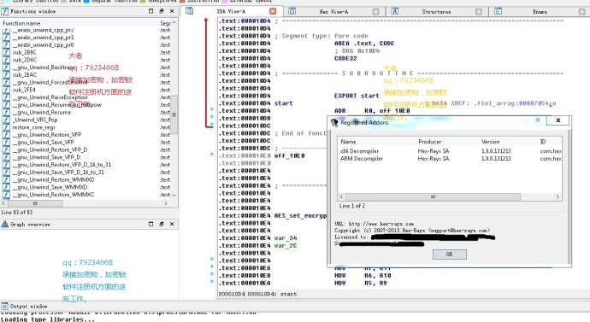Click off_10E0 label in disassembly
The width and height of the screenshot is (590, 322).
coord(289,156)
